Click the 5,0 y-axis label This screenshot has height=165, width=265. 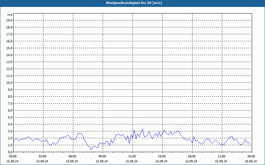pos(10,117)
